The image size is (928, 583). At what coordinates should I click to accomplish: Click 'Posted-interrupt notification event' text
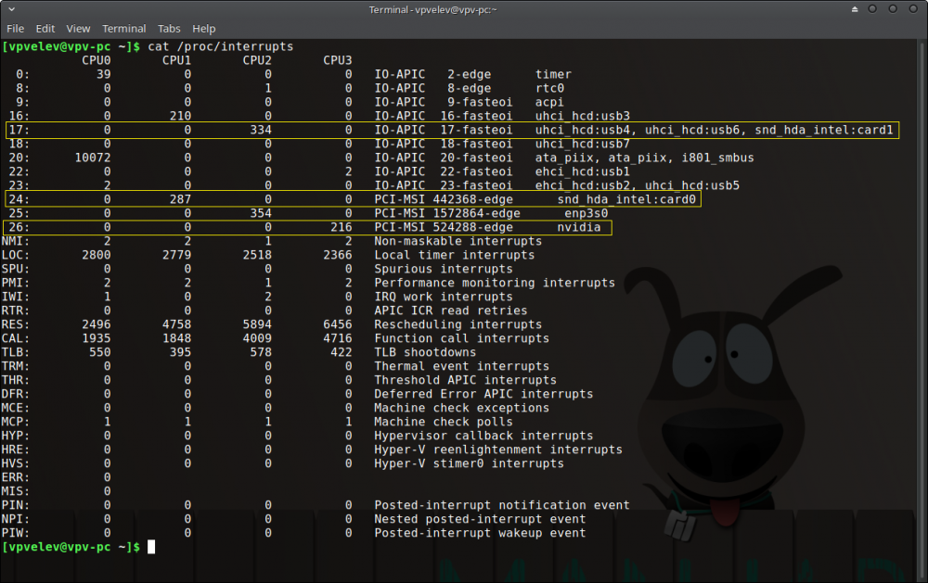502,505
